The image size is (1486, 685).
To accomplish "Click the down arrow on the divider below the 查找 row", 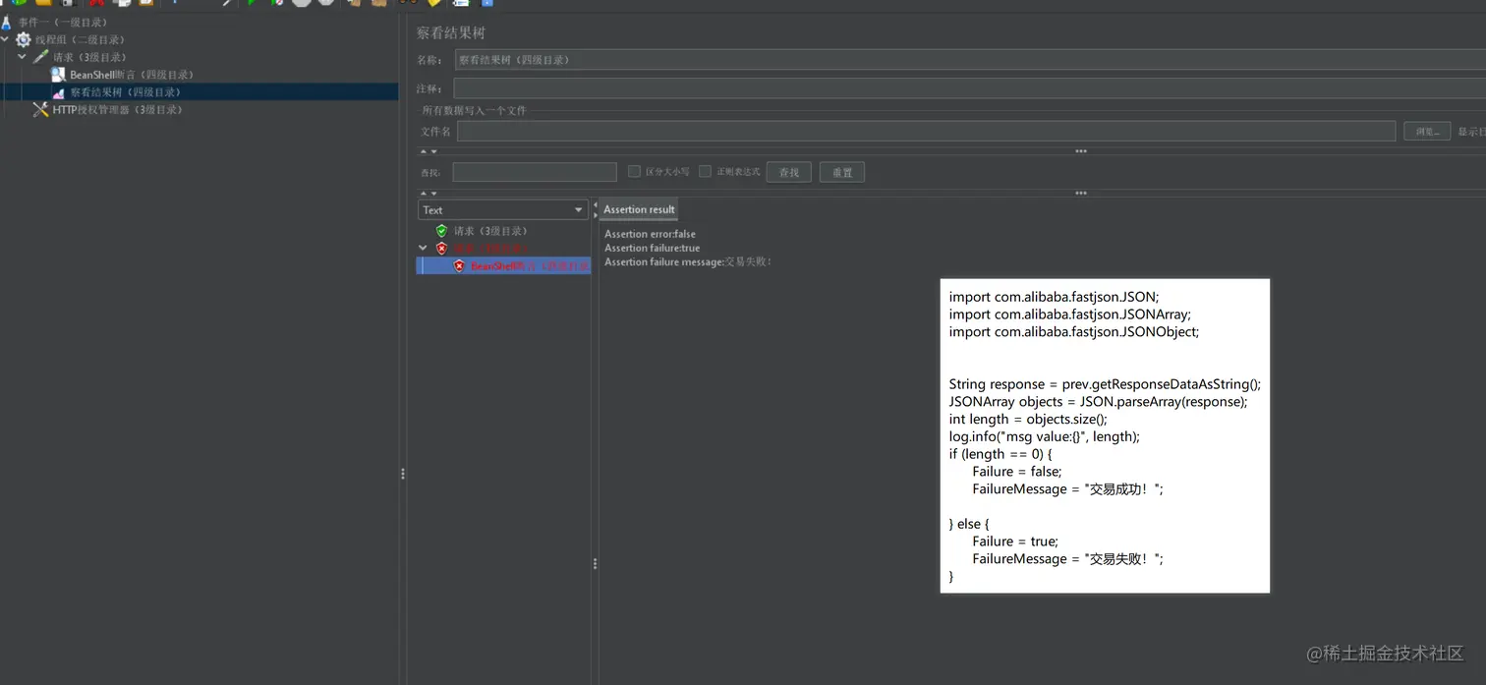I will pyautogui.click(x=433, y=194).
